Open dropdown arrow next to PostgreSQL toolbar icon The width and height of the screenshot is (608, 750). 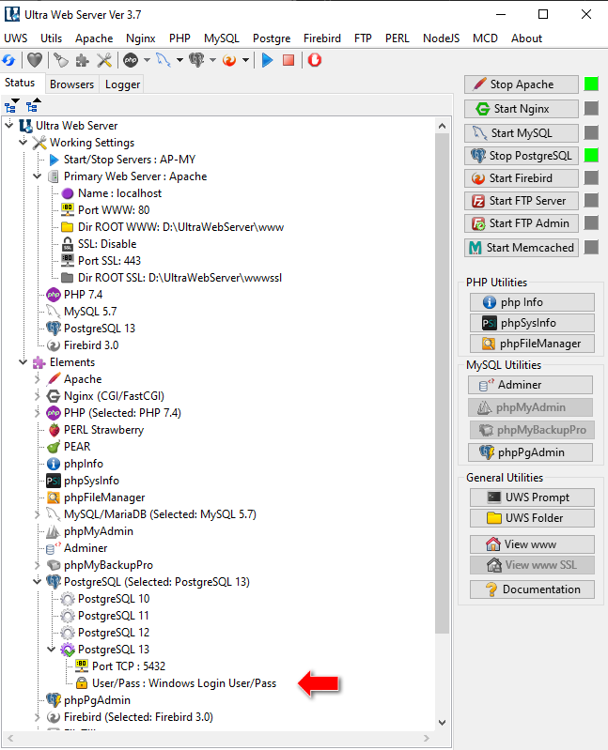coord(212,60)
